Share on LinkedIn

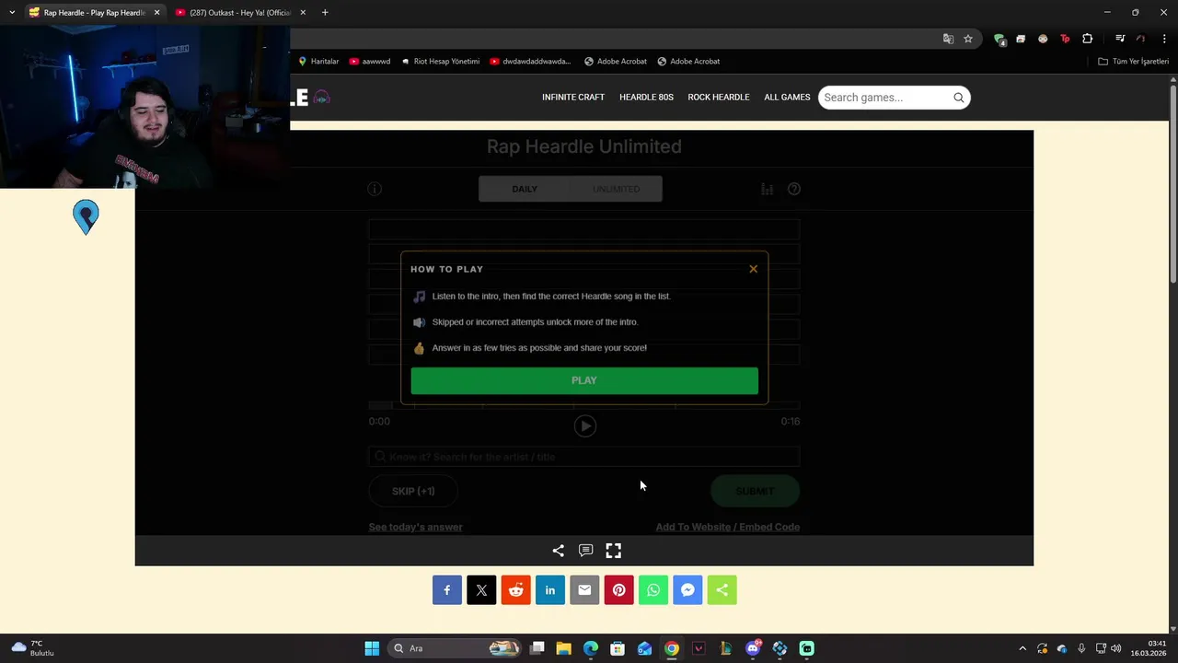550,590
